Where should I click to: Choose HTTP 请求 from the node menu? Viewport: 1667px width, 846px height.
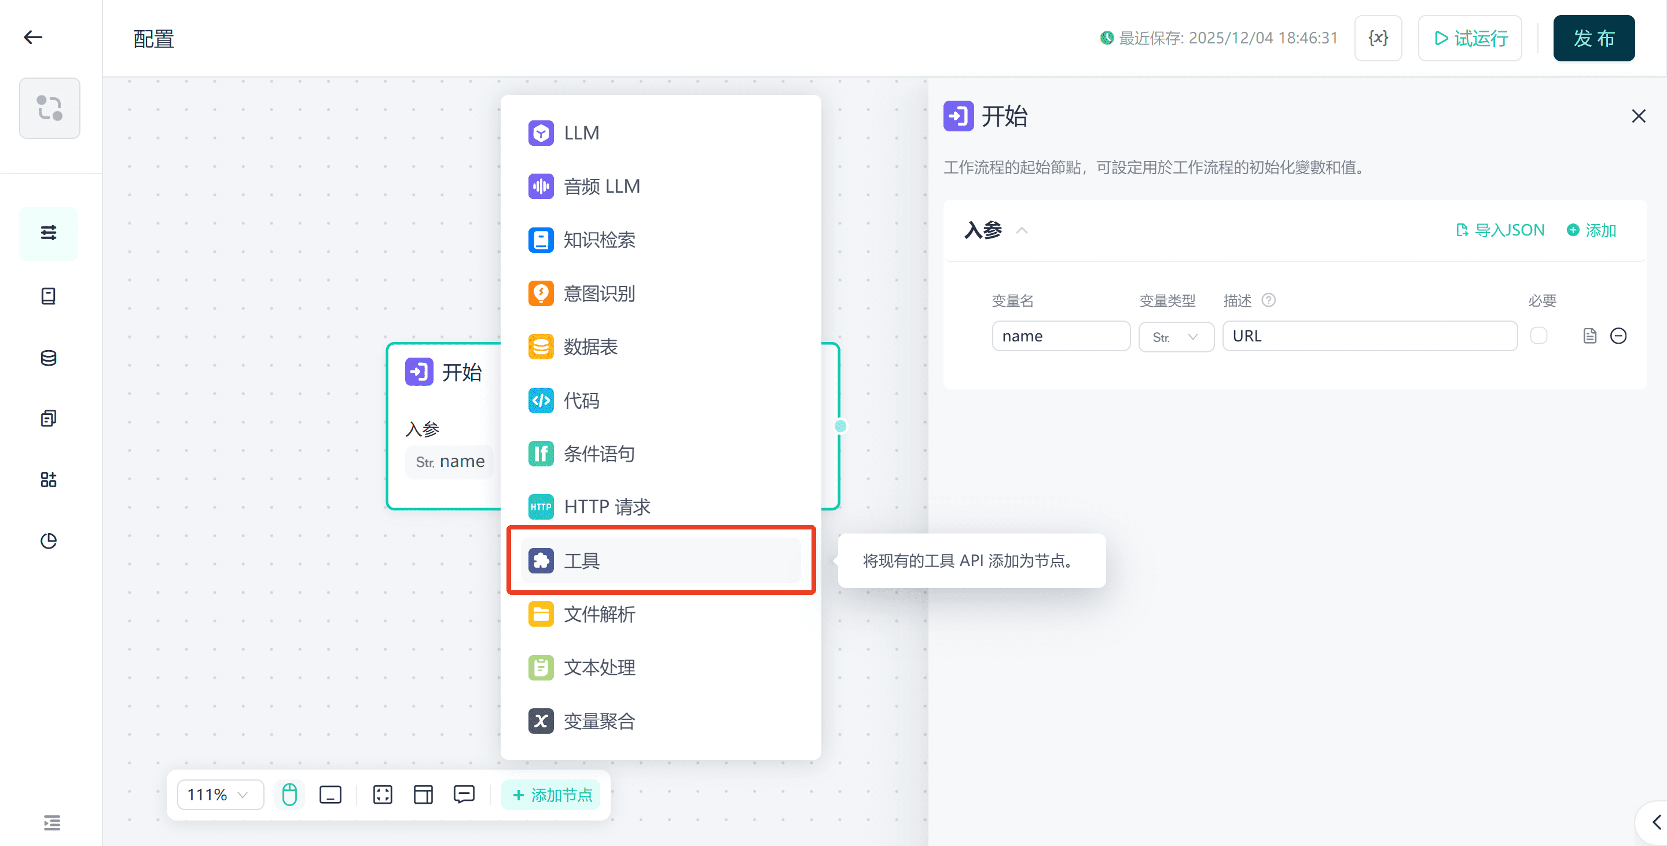[607, 506]
